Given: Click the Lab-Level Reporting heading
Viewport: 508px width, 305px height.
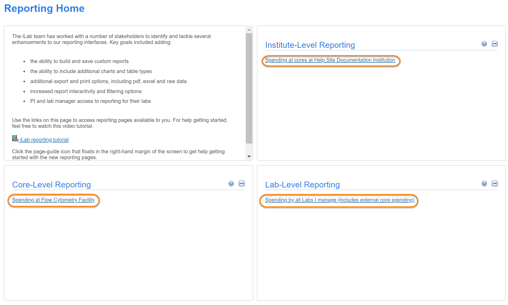Looking at the screenshot, I should click(x=302, y=185).
